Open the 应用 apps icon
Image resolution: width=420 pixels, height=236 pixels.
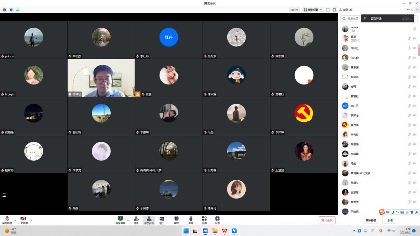click(x=204, y=219)
